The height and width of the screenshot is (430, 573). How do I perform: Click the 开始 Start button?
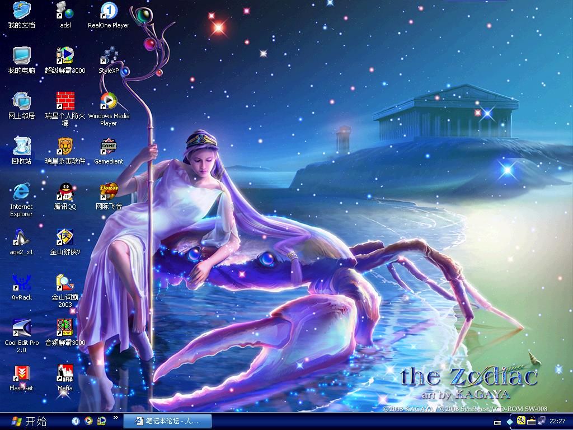point(29,421)
